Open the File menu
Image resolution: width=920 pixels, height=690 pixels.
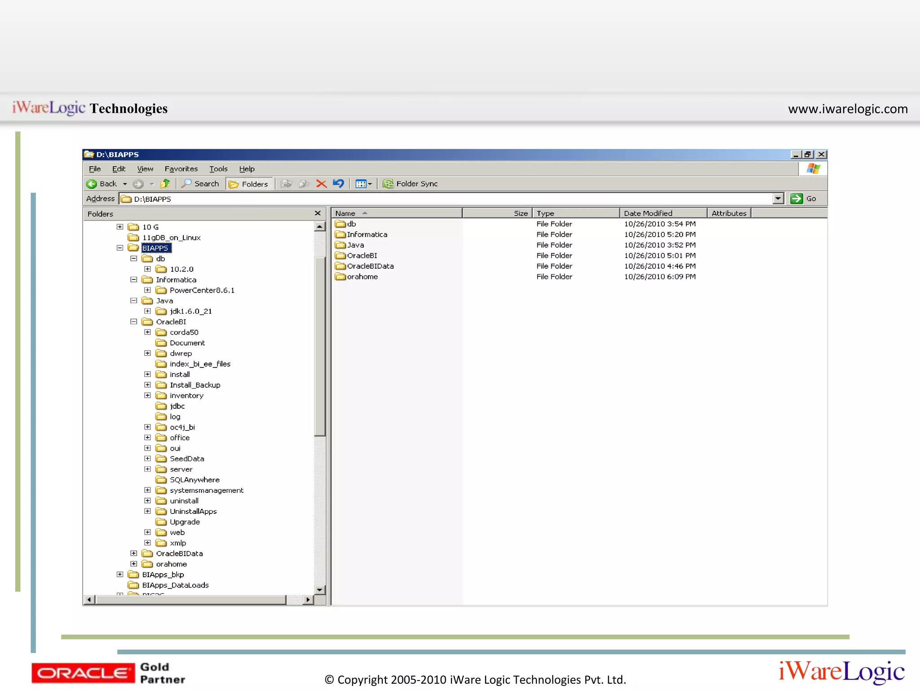tap(95, 169)
